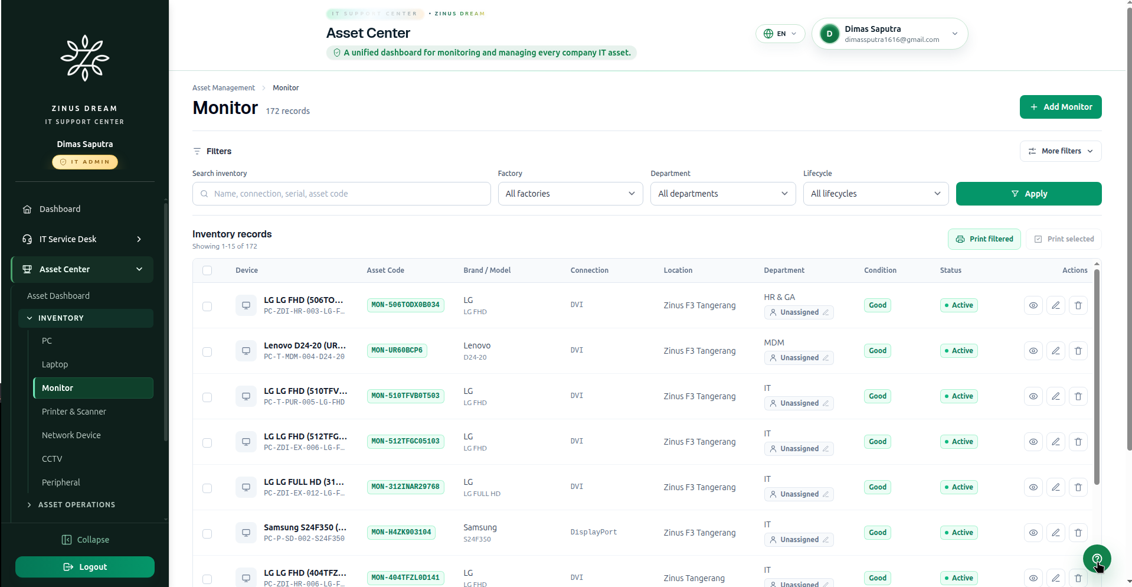Toggle the select-all checkbox in table header
1132x587 pixels.
[207, 270]
